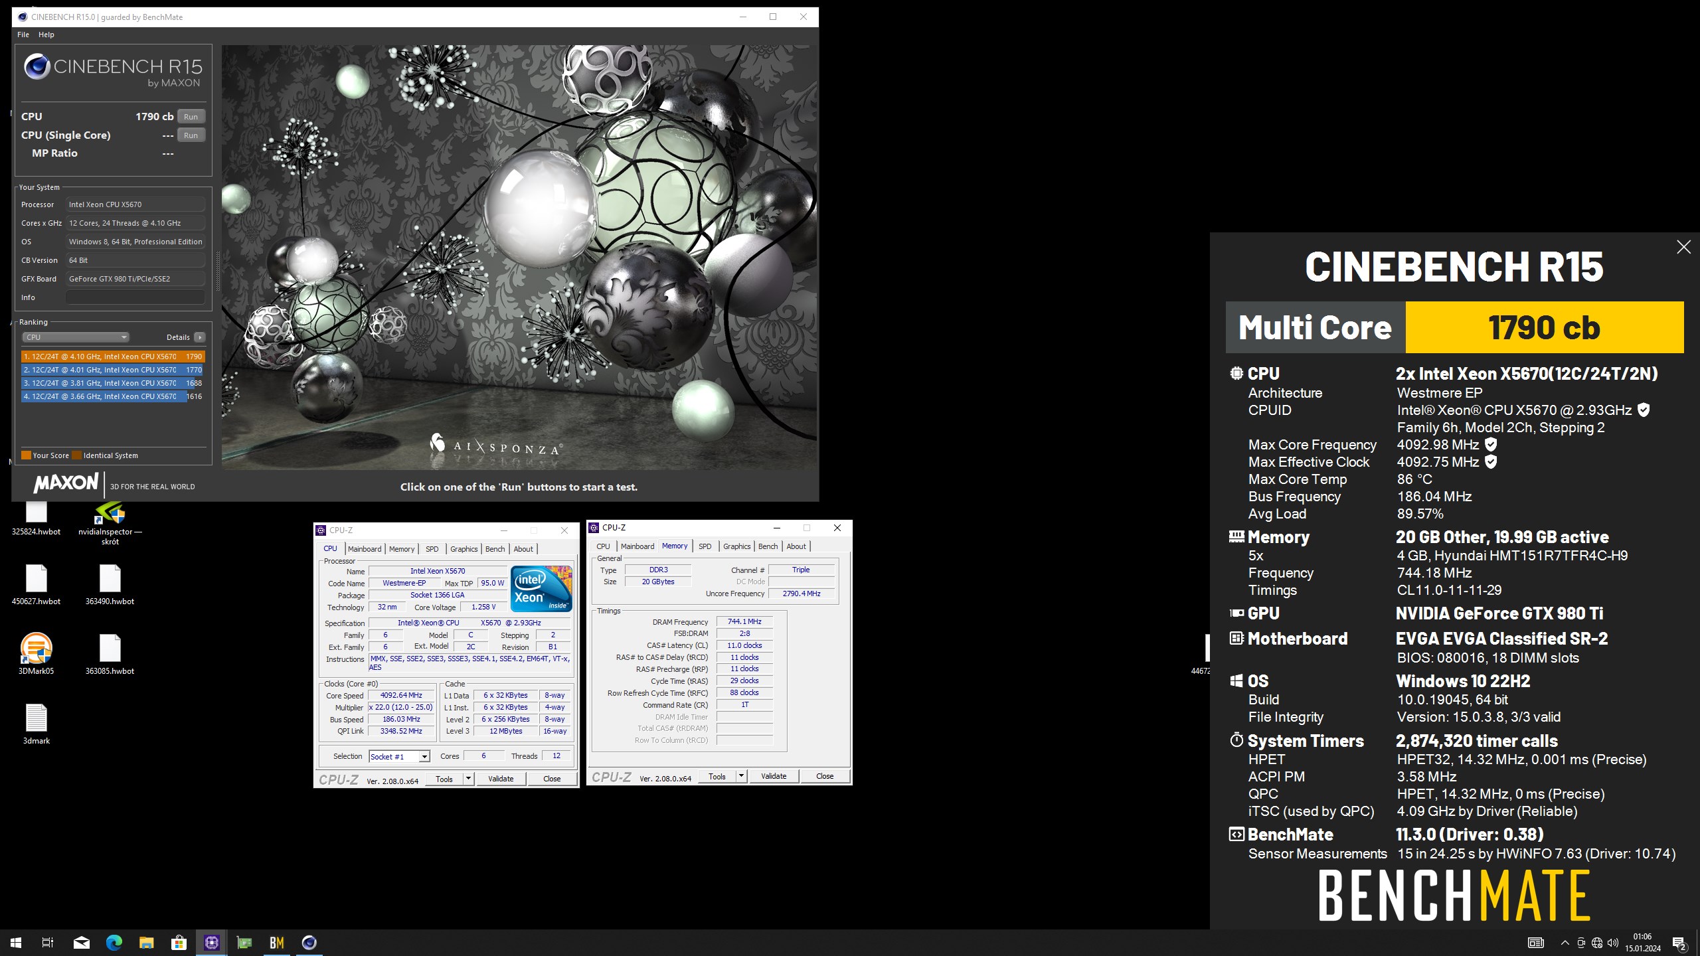Open touch keyboard icon in tray

click(x=1536, y=943)
